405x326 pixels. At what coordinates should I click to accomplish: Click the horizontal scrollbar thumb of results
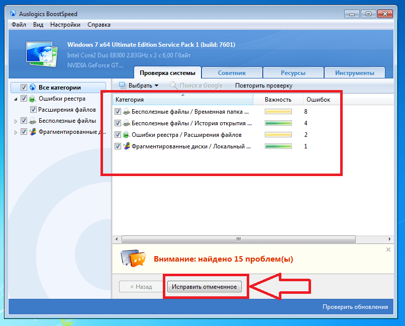click(x=238, y=239)
